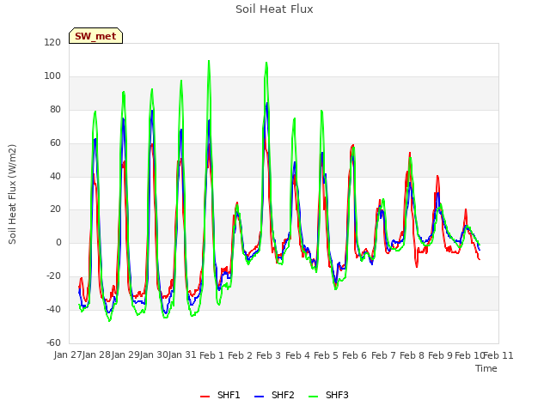Screen dimensions: 550x412
Task: Click the SW_met annotation label
Action: click(95, 36)
